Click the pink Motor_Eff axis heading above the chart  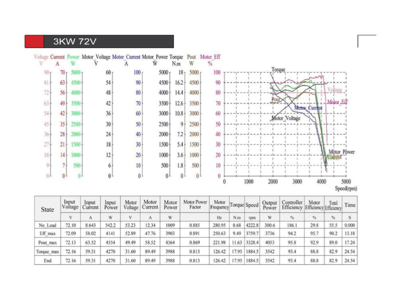point(210,57)
